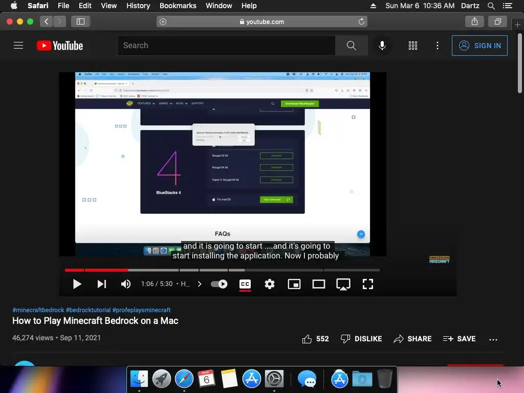Open a new Safari tab
Viewport: 524px width, 393px height.
(517, 25)
